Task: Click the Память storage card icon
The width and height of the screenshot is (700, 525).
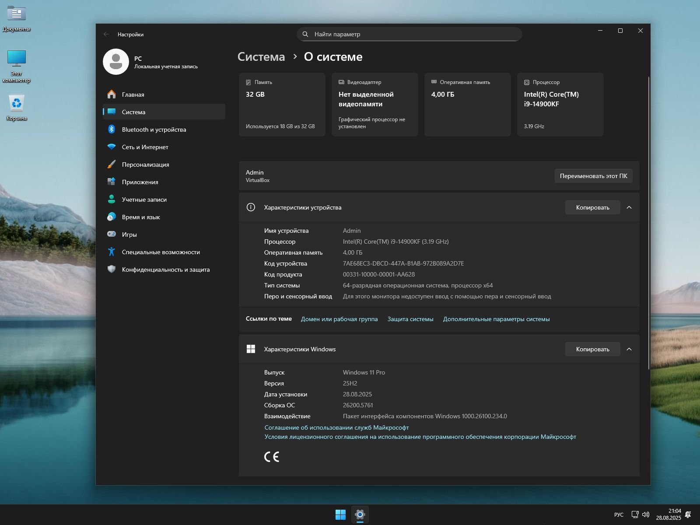Action: (248, 82)
